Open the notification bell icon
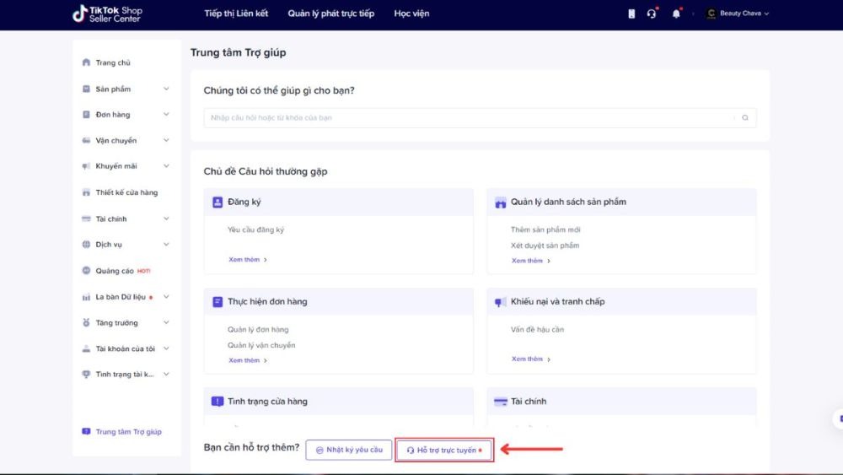The image size is (843, 475). click(676, 13)
